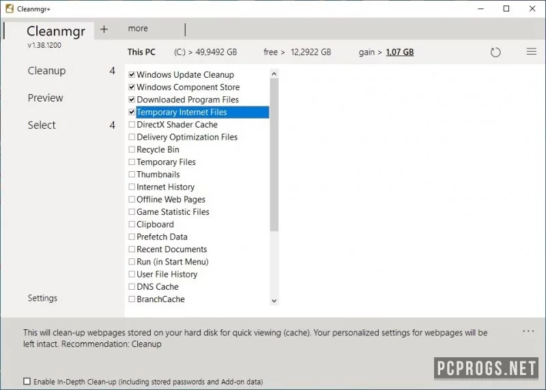The image size is (546, 390).
Task: Click Cleanup in the sidebar
Action: [x=46, y=71]
